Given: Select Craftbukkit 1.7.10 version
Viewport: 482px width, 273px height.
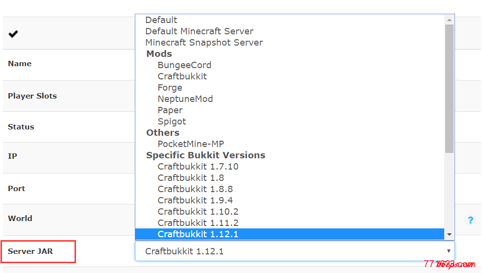Looking at the screenshot, I should (198, 167).
